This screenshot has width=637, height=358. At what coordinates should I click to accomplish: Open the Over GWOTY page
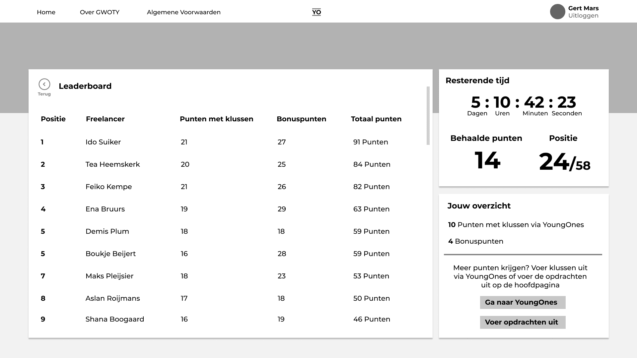100,12
